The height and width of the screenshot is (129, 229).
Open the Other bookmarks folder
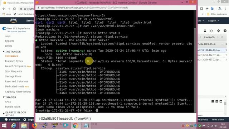217,14
